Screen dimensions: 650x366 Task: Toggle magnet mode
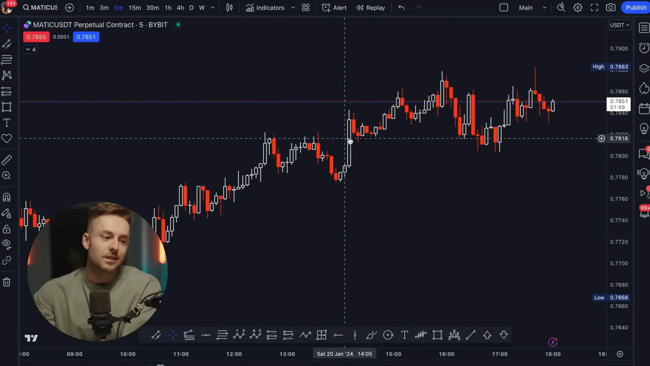click(x=7, y=197)
